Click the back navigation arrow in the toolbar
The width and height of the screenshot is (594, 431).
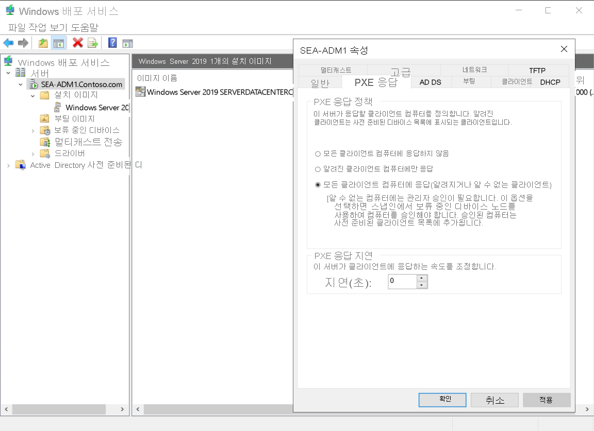click(x=8, y=43)
